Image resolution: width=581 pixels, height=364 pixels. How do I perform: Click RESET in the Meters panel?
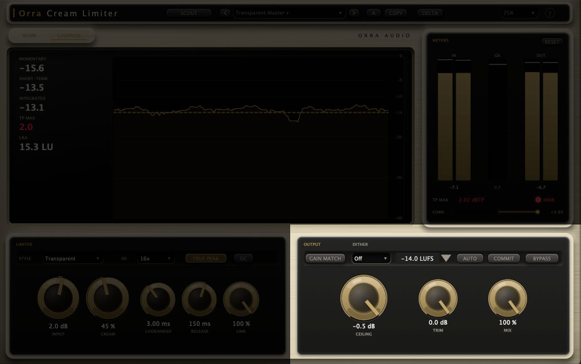tap(552, 42)
